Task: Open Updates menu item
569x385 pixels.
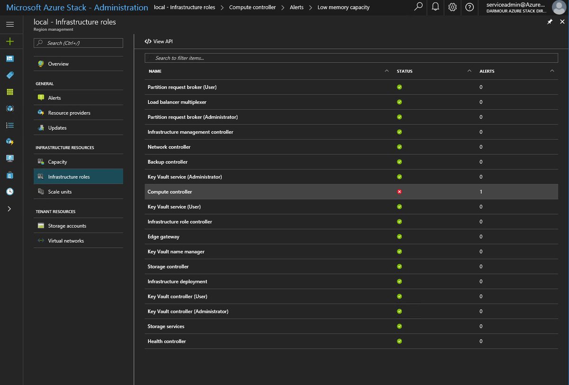Action: (78, 128)
